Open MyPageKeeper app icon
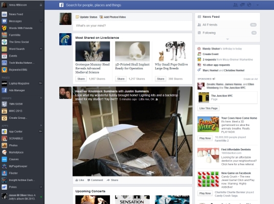274x204 pixels. tap(4, 166)
